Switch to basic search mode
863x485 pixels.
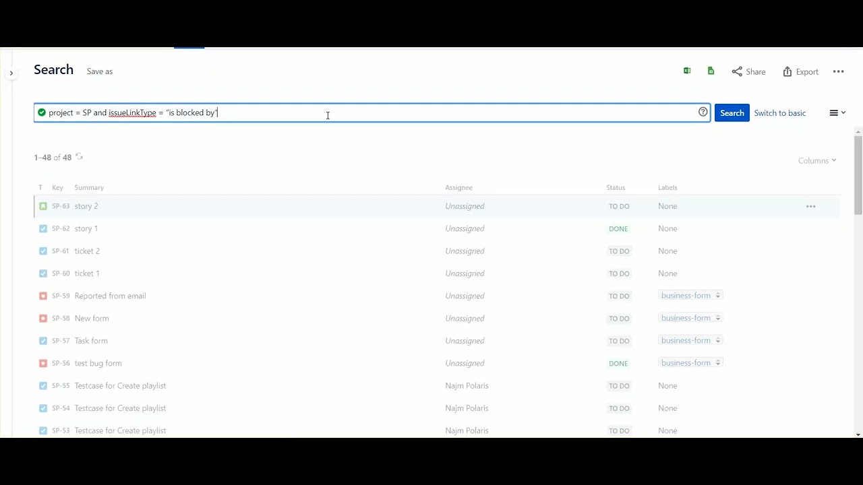coord(779,112)
